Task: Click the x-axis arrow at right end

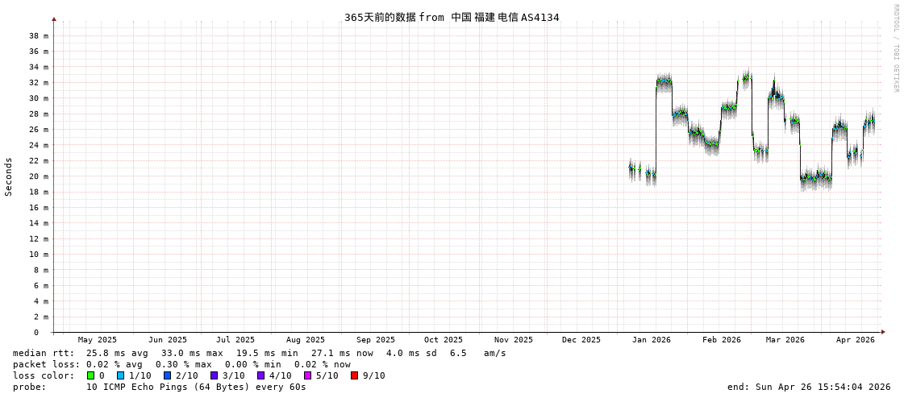Action: (883, 332)
